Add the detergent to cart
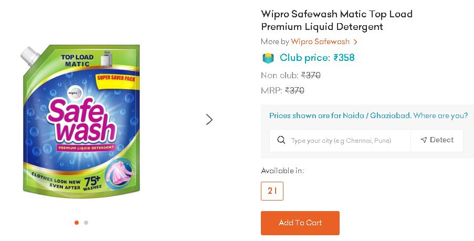Image resolution: width=474 pixels, height=241 pixels. point(300,223)
